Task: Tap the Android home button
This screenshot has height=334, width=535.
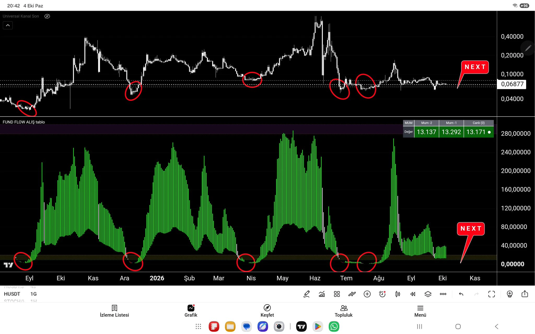Action: 458,326
